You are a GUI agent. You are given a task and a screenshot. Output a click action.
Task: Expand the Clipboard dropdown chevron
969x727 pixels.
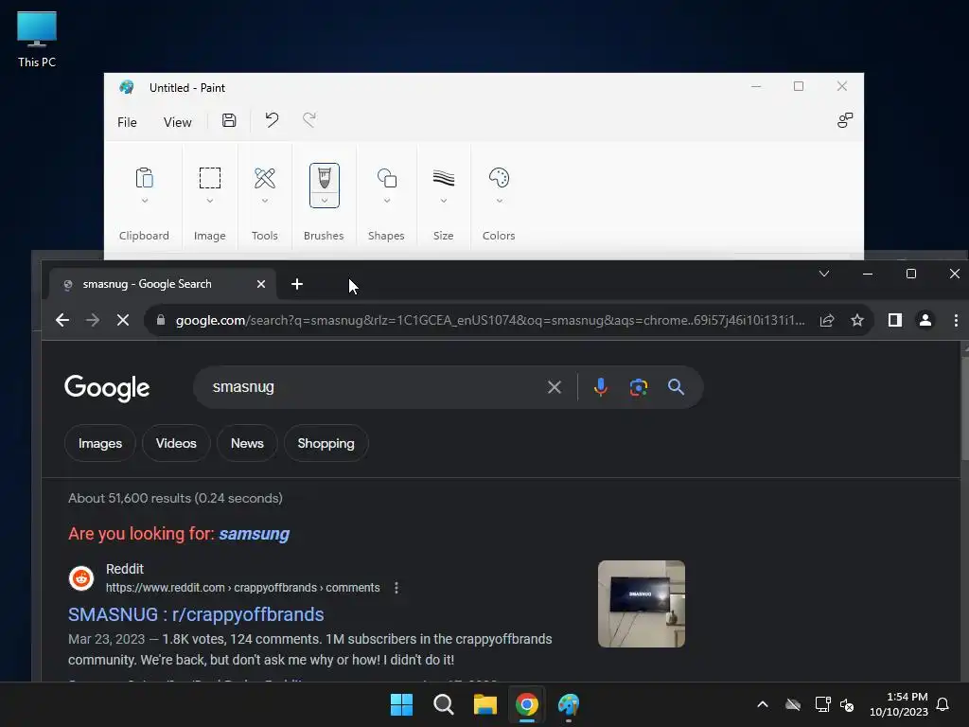coord(145,201)
